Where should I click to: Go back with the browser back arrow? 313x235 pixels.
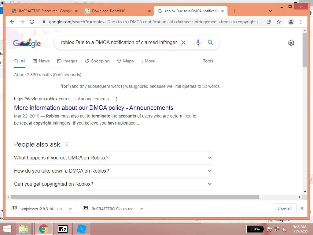coord(12,22)
